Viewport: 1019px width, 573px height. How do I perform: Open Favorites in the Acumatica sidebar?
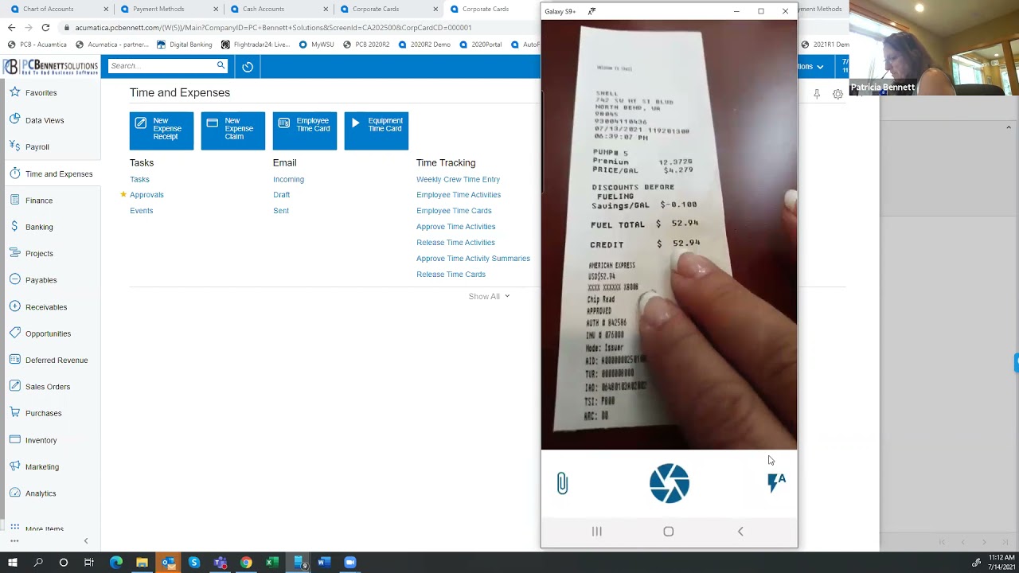(x=41, y=93)
